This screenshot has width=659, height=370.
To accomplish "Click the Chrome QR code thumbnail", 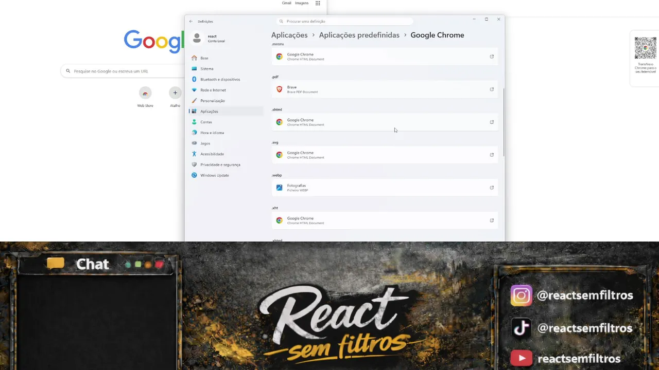I will point(645,48).
